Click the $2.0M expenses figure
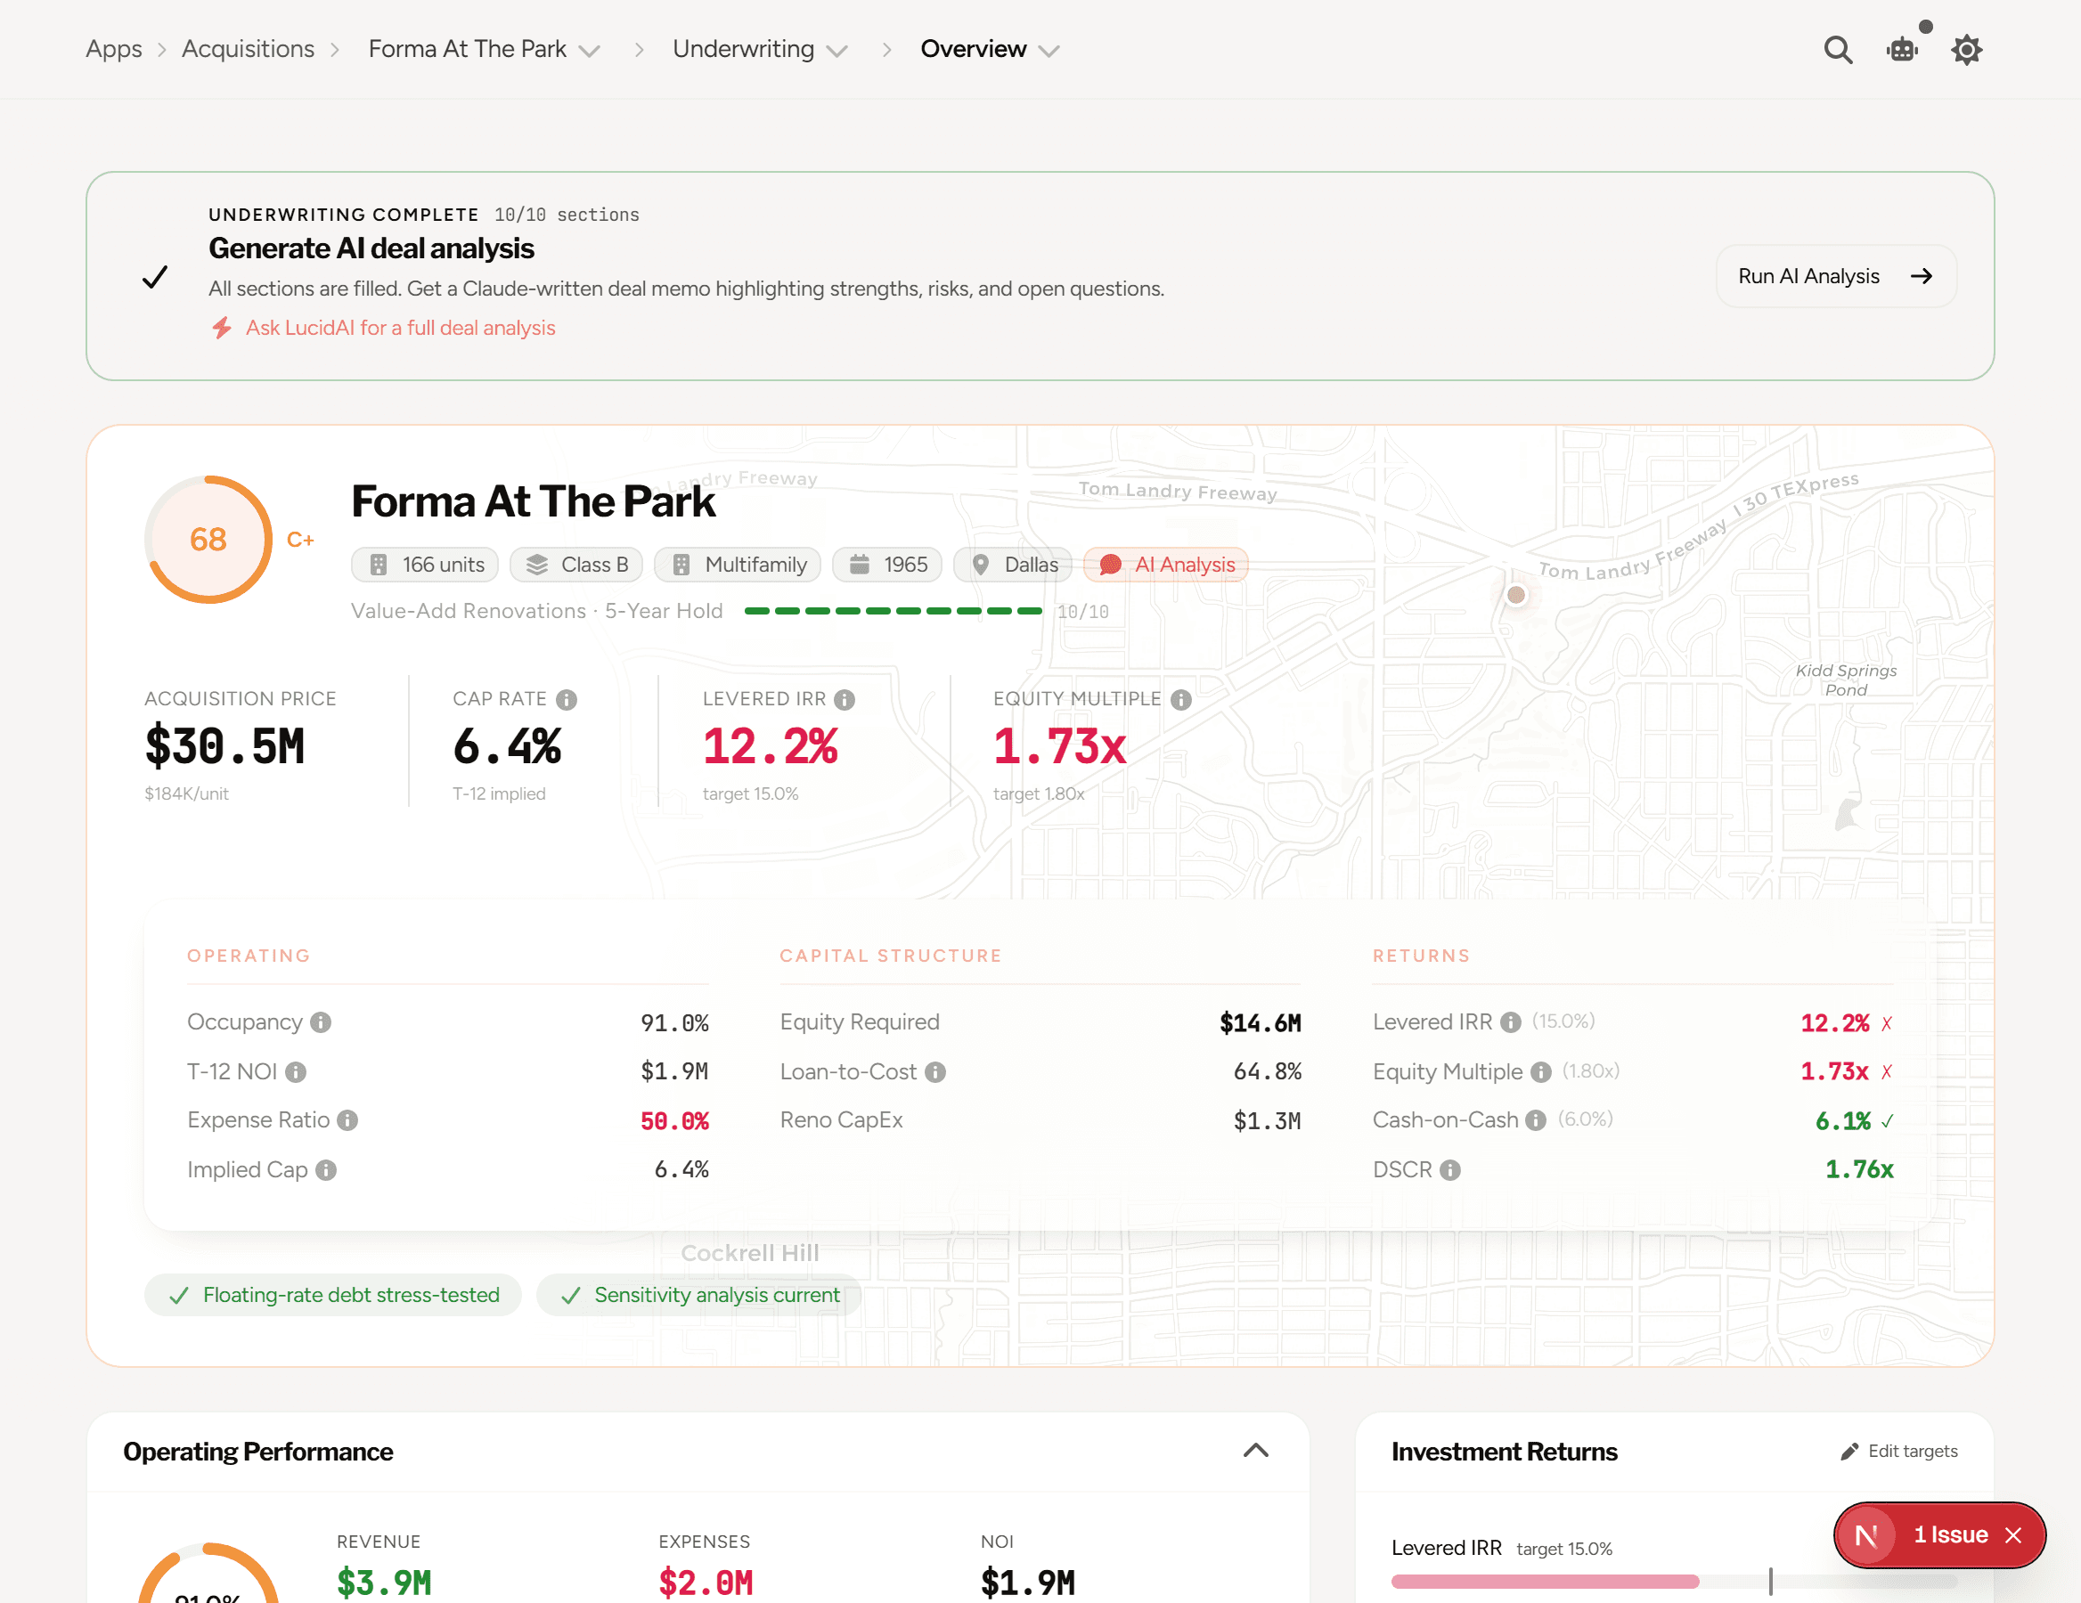 tap(706, 1582)
